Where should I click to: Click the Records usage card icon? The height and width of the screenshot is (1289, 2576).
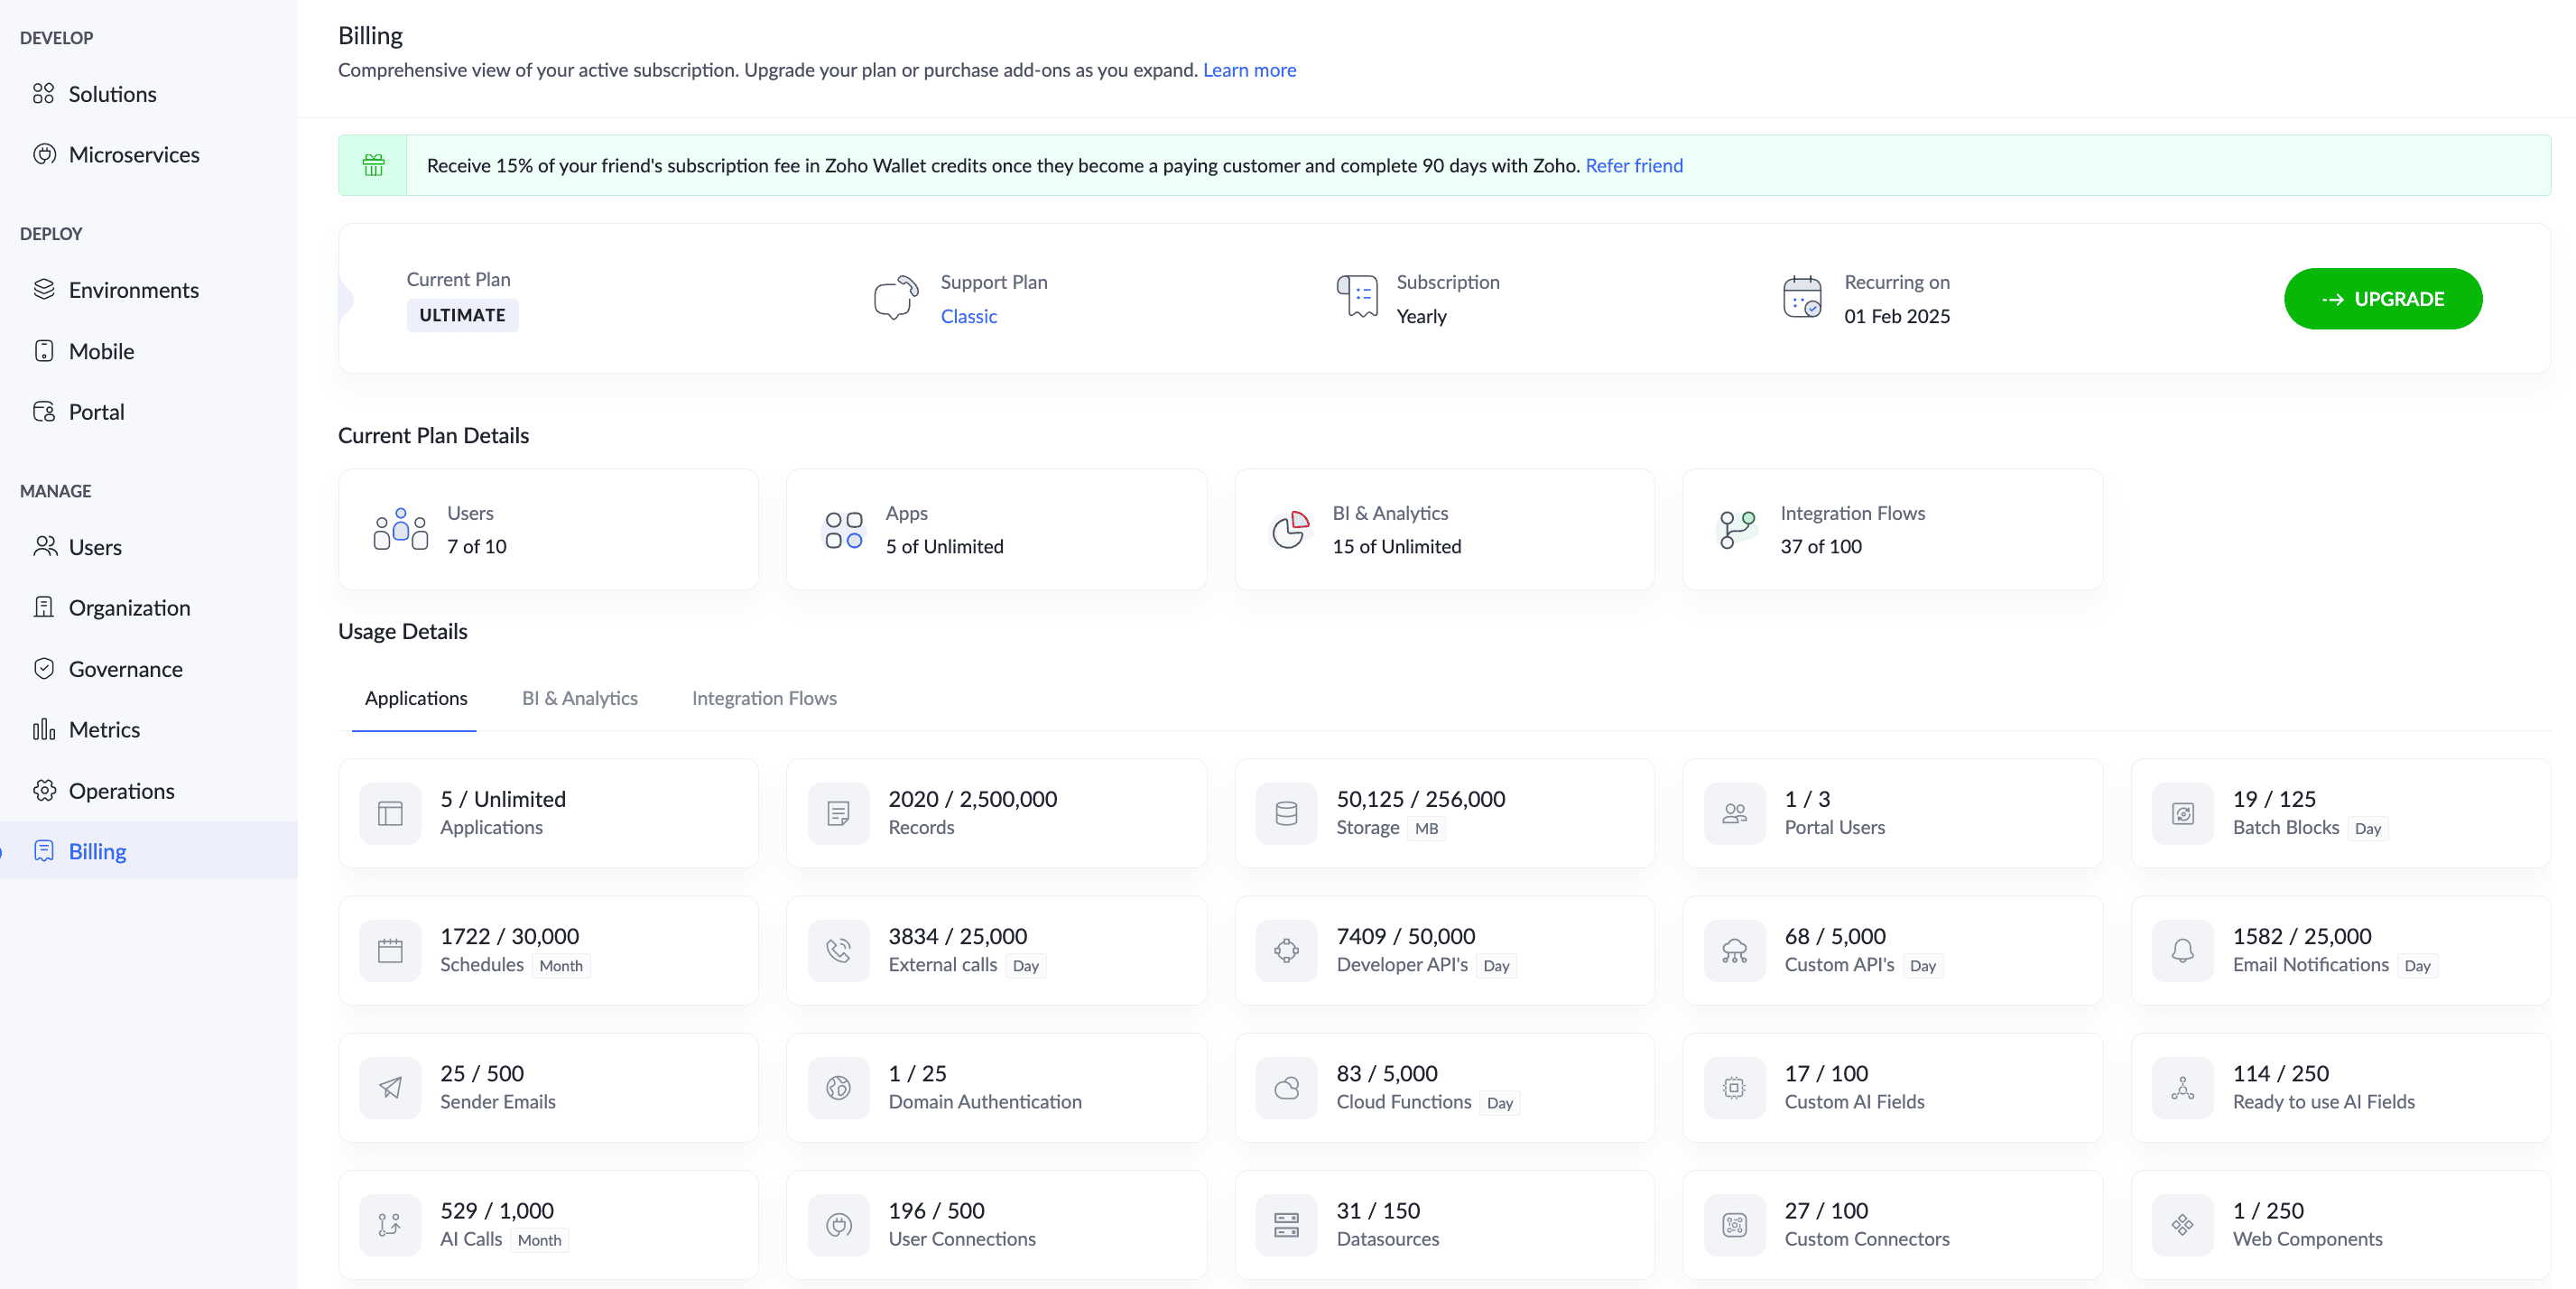[838, 813]
